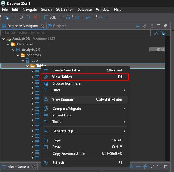Click the 80M database size bar
The width and height of the screenshot is (174, 172).
click(157, 50)
